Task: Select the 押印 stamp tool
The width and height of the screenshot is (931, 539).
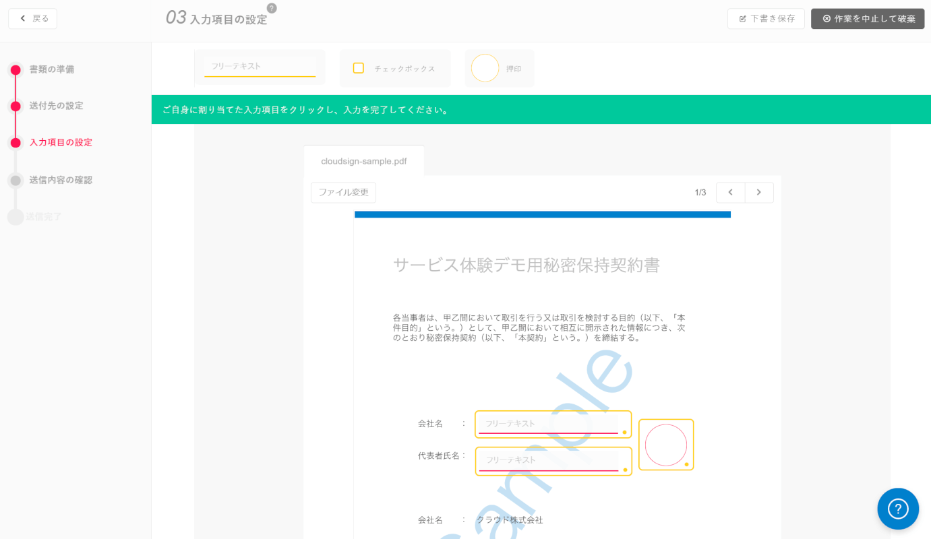Action: pyautogui.click(x=499, y=68)
